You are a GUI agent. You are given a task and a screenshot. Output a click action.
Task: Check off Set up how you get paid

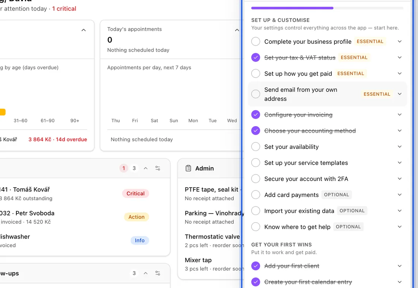[256, 73]
